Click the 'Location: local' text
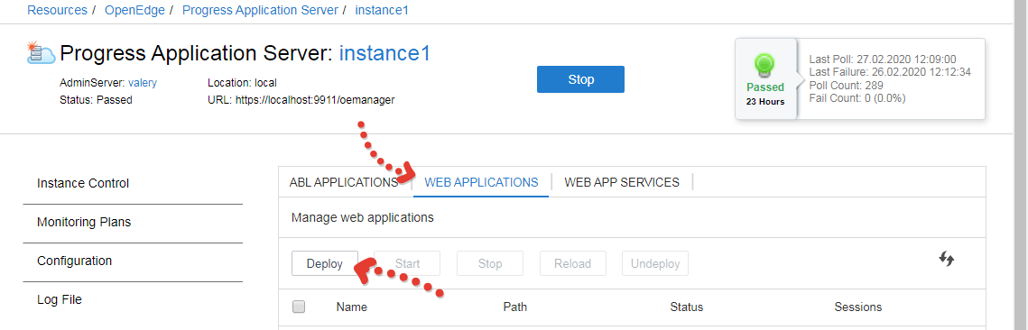This screenshot has width=1028, height=330. coord(242,83)
